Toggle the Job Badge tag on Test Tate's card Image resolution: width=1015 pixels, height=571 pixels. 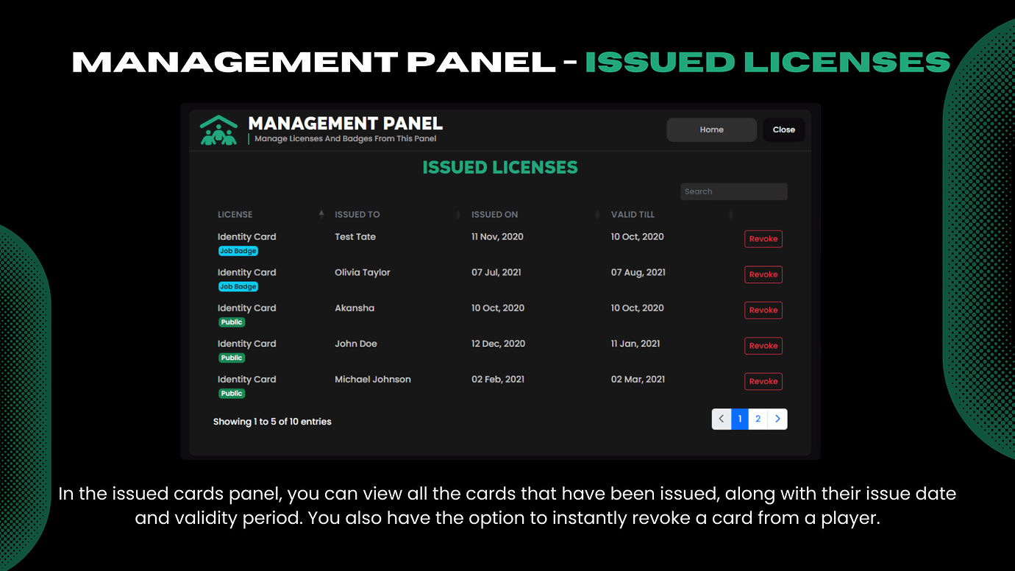[x=238, y=250]
